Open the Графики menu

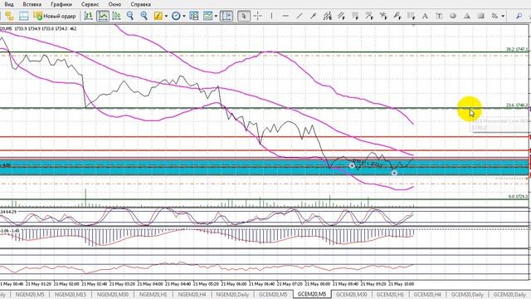tap(61, 4)
